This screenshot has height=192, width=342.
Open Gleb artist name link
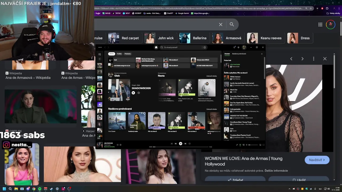click(117, 76)
